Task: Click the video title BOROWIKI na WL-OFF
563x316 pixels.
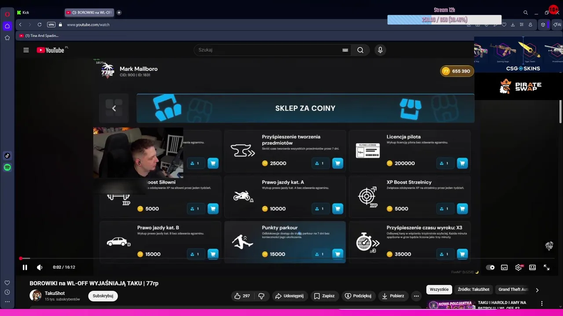Action: pos(94,284)
